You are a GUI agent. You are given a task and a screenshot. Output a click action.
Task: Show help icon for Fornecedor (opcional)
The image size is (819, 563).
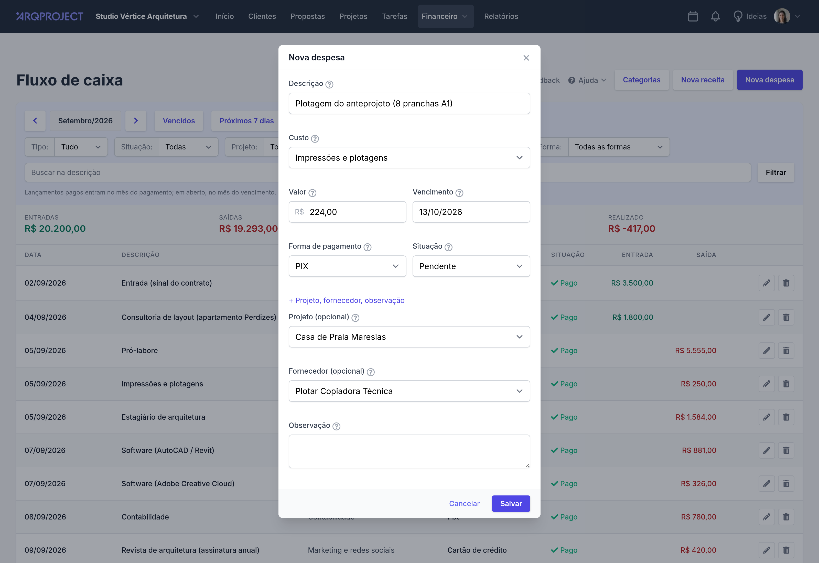(370, 372)
